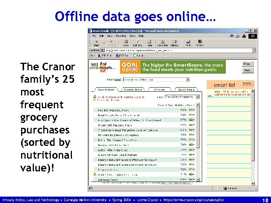This screenshot has width=271, height=203.
Task: Open the Favorites toolbar button
Action: (163, 43)
